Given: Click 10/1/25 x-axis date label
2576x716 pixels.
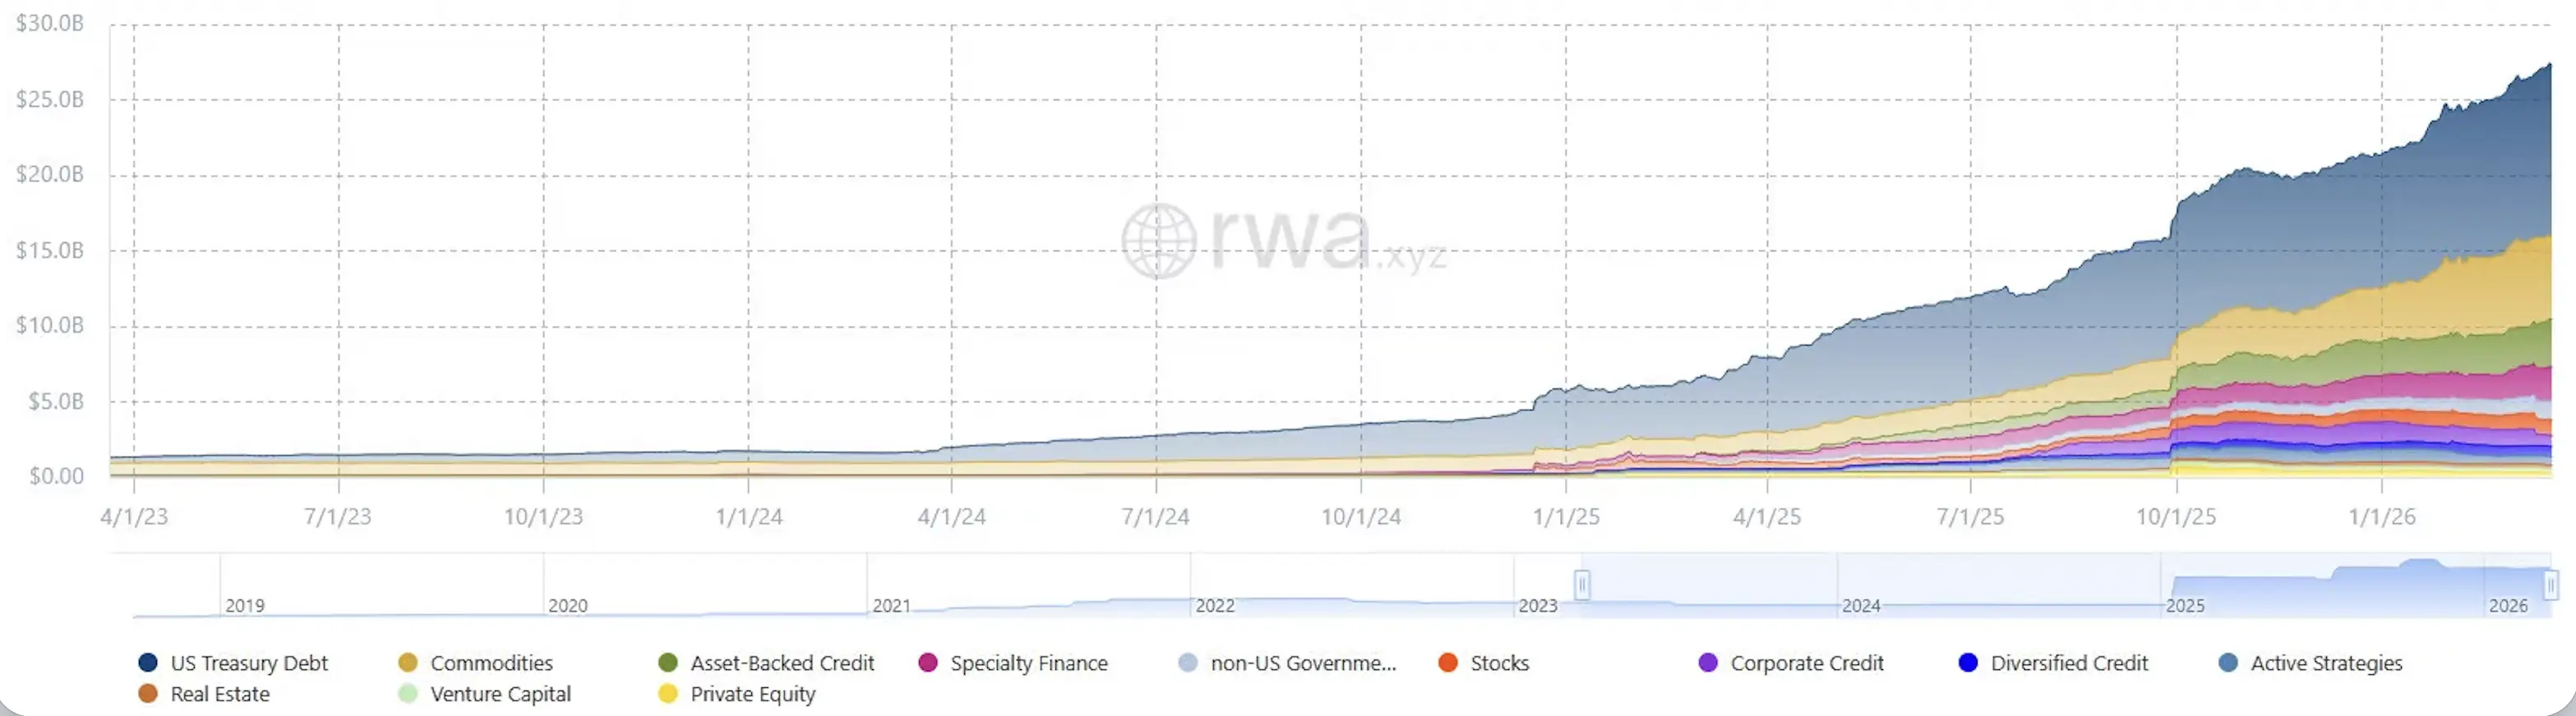Looking at the screenshot, I should [x=2176, y=517].
